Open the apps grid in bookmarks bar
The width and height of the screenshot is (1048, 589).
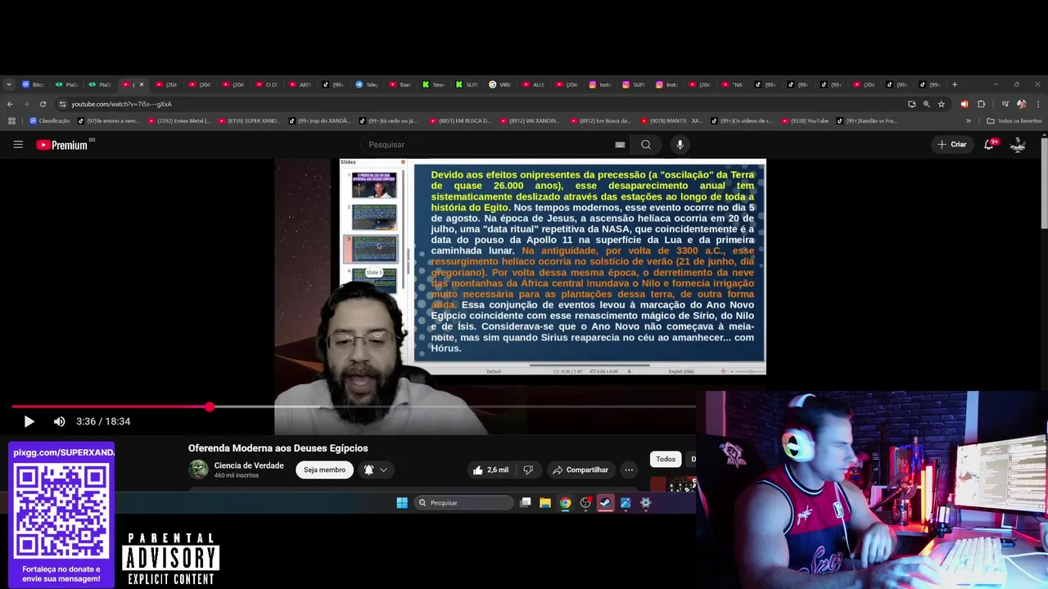tap(11, 120)
